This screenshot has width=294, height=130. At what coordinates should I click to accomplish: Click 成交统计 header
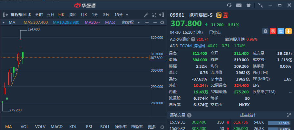point(248,115)
